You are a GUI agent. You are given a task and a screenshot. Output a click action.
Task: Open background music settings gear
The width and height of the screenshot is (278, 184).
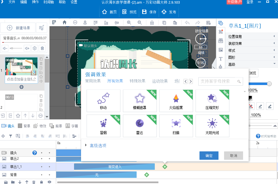tap(35, 48)
